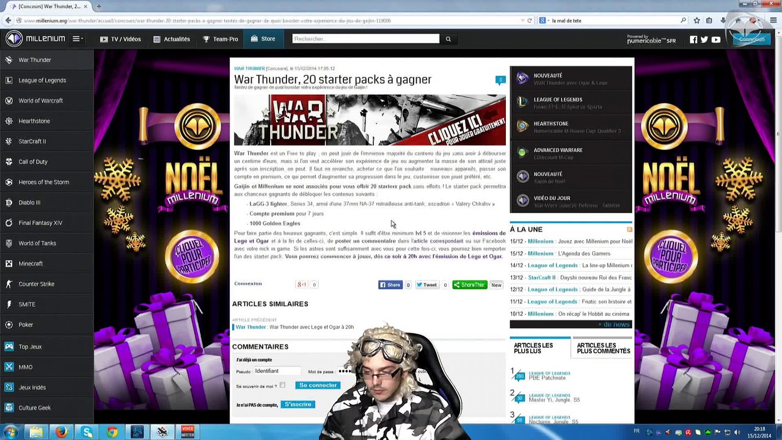Open SMITE in the sidebar
Viewport: 782px width, 440px height.
pyautogui.click(x=46, y=304)
